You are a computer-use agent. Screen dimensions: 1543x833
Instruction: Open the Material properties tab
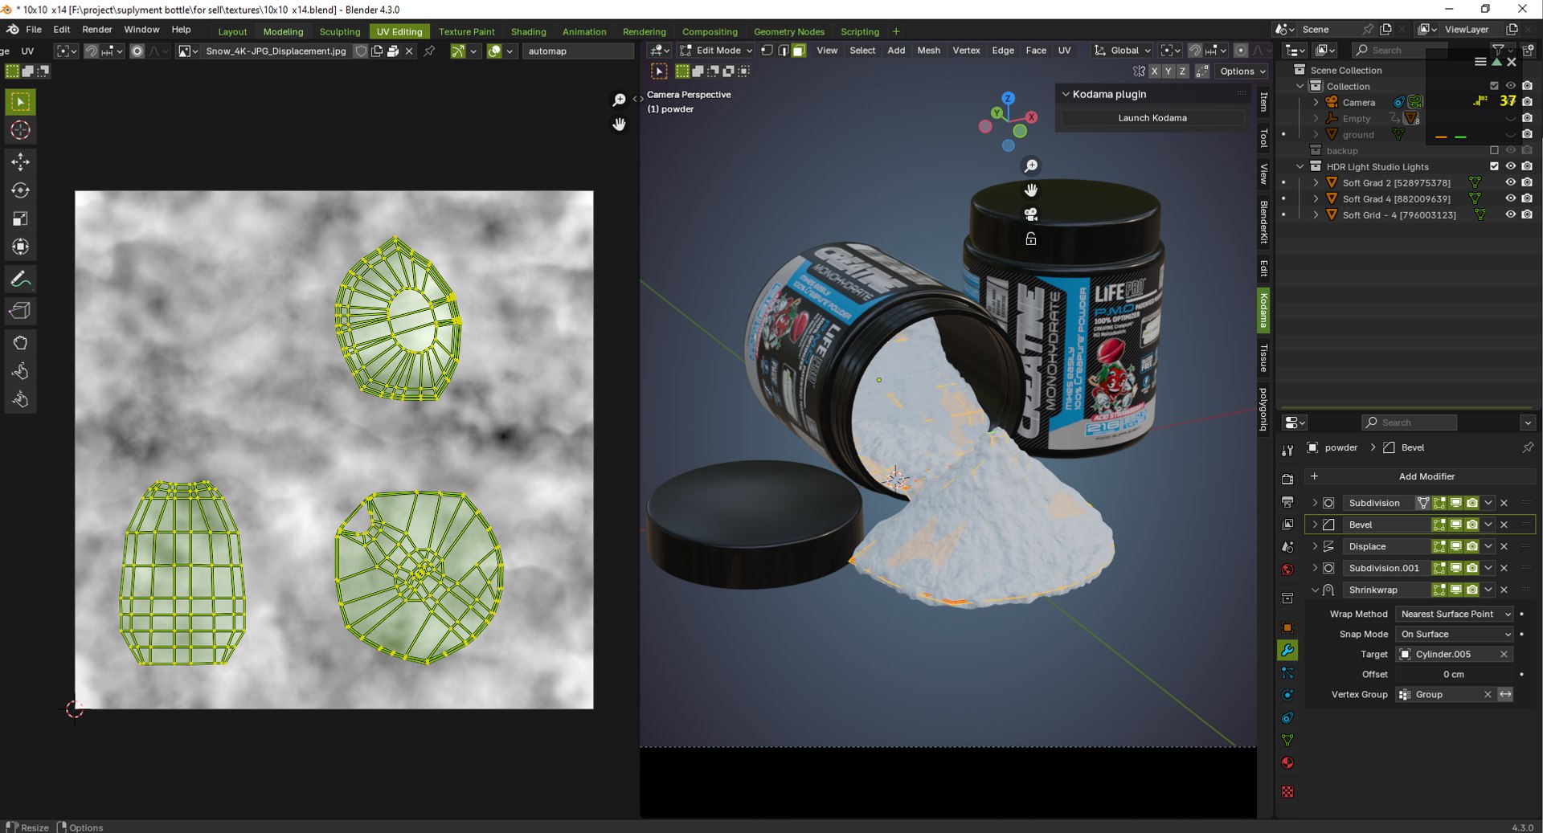(1287, 763)
